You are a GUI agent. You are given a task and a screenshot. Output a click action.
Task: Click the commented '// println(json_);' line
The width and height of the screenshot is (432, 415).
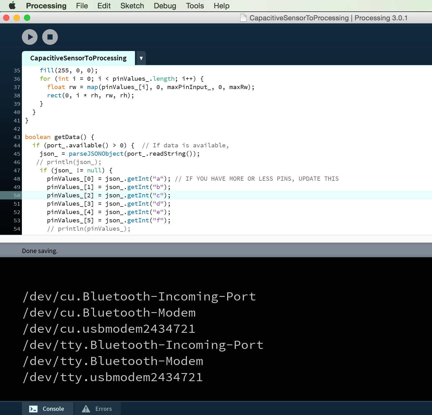click(x=69, y=162)
